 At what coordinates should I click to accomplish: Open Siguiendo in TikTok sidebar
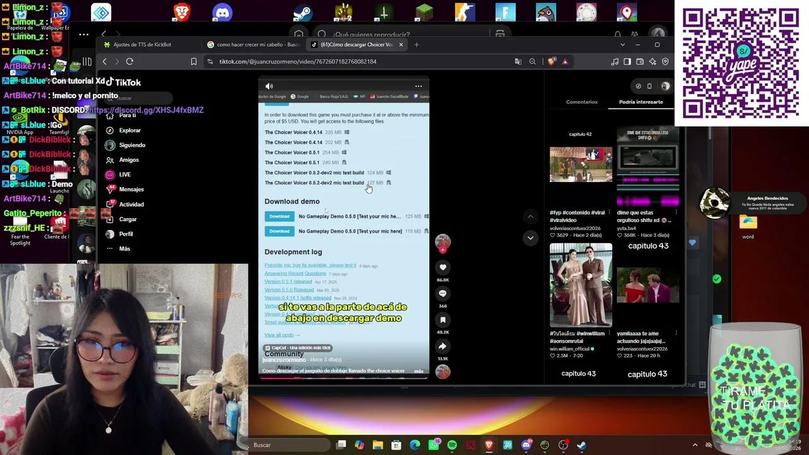coord(126,145)
